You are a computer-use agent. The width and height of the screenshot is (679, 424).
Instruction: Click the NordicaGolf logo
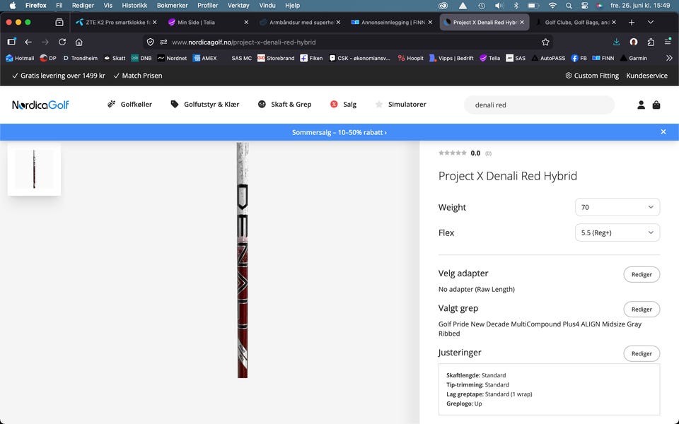[40, 105]
